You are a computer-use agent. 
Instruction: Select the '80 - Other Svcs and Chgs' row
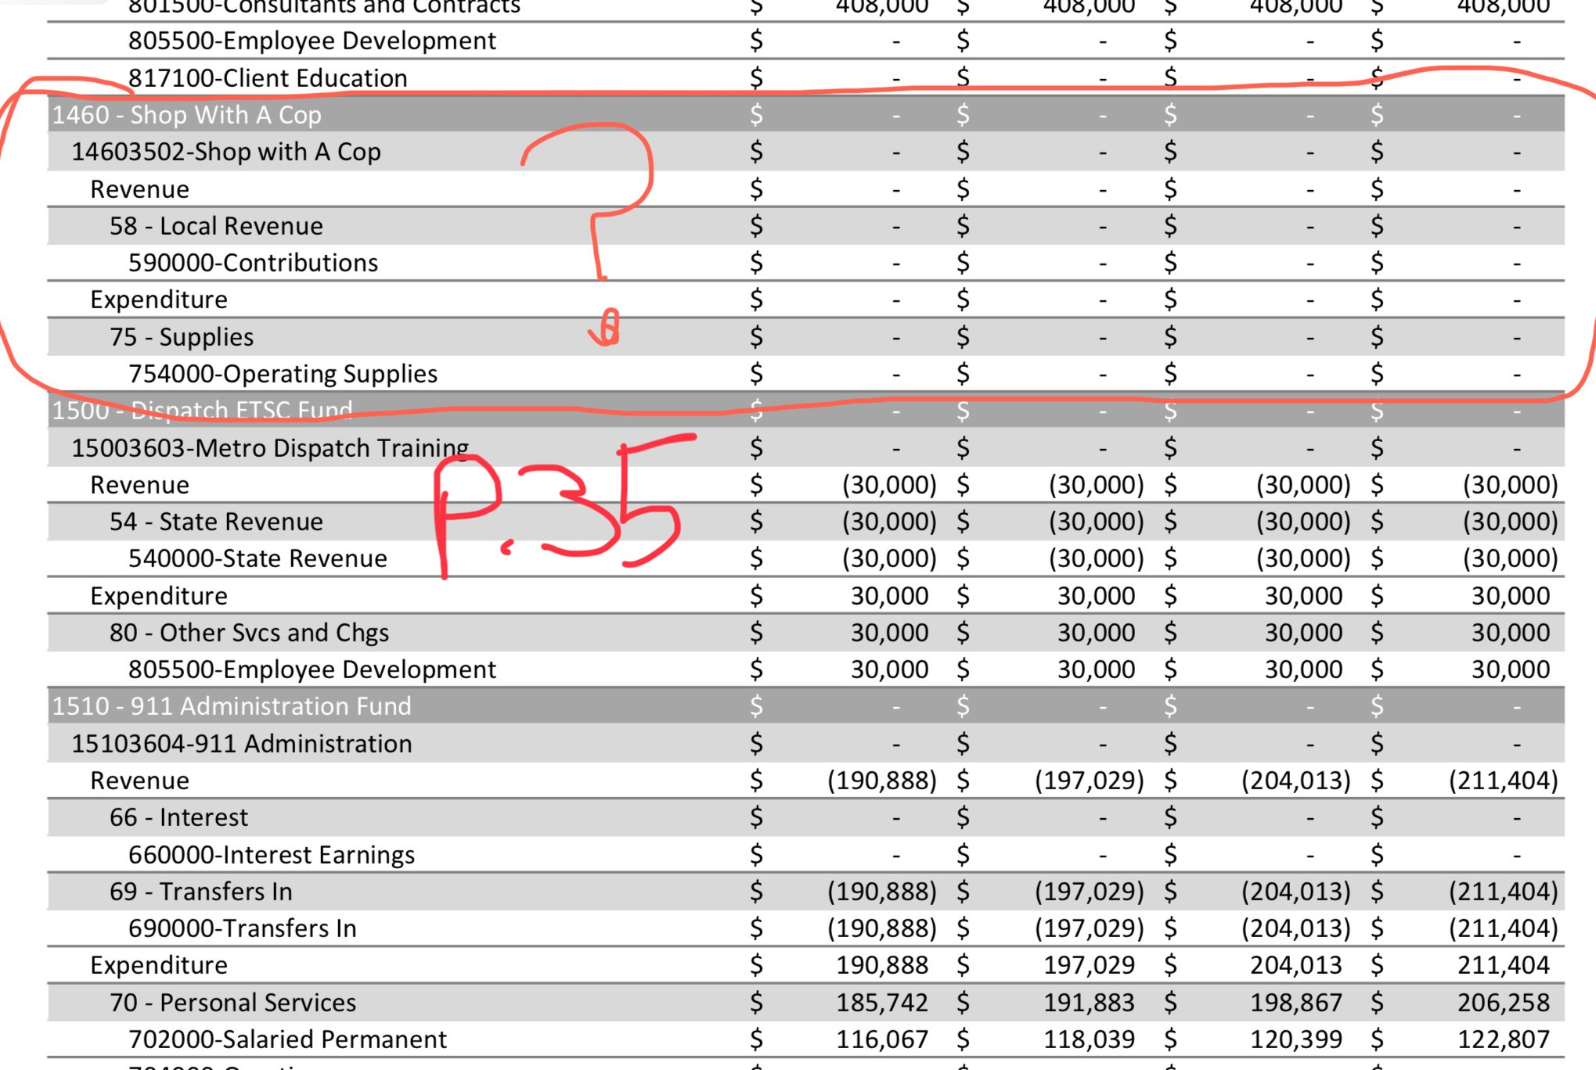pyautogui.click(x=249, y=633)
